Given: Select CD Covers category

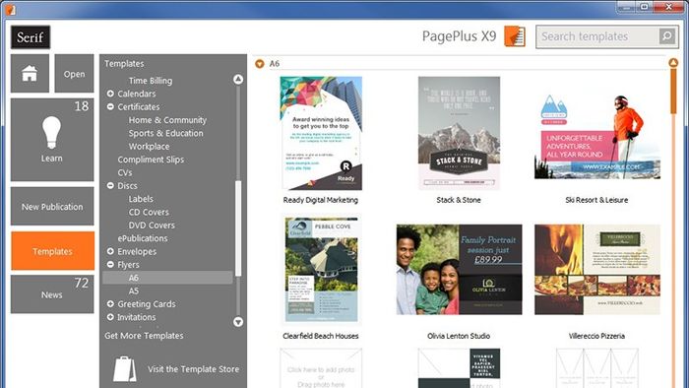Looking at the screenshot, I should click(149, 213).
